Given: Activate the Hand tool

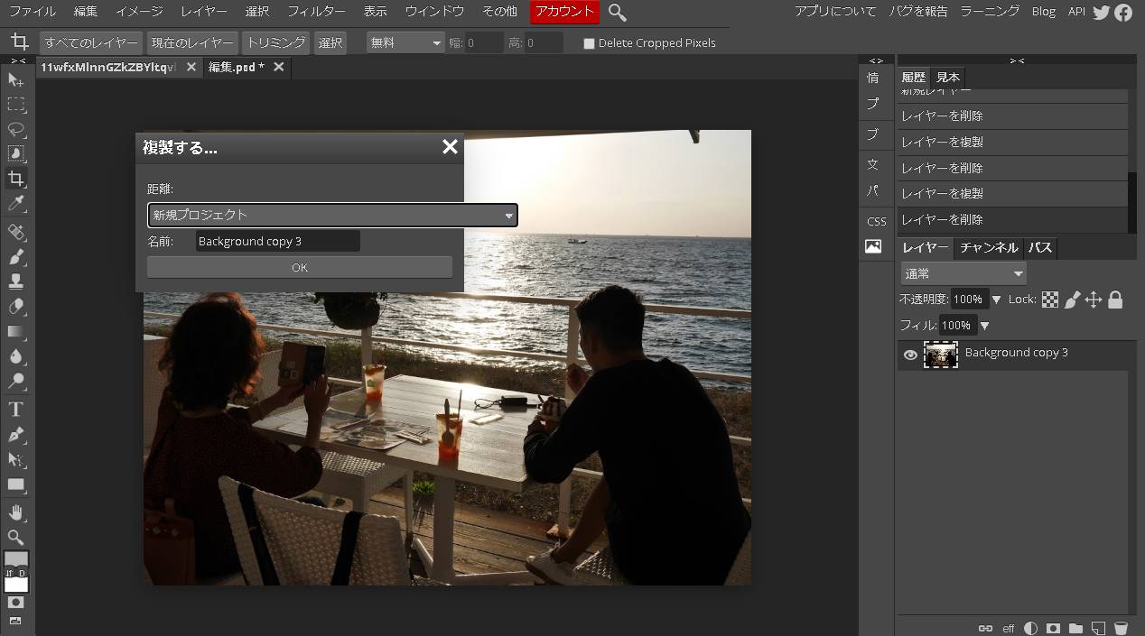Looking at the screenshot, I should pyautogui.click(x=16, y=512).
